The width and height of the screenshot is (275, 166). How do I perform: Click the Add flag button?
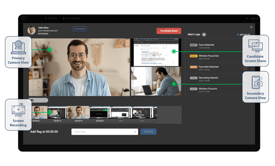pyautogui.click(x=148, y=132)
